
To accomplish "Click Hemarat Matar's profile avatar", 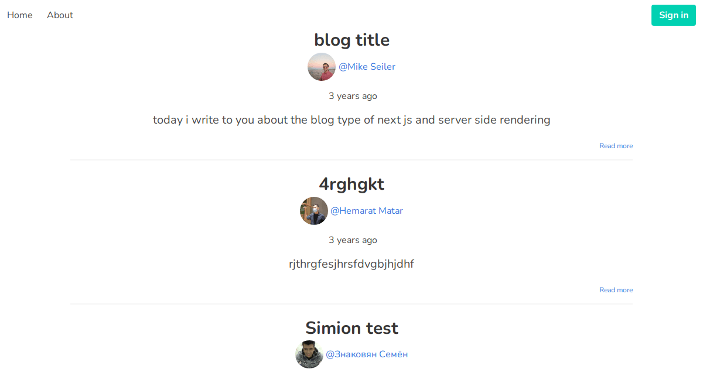I will (314, 210).
